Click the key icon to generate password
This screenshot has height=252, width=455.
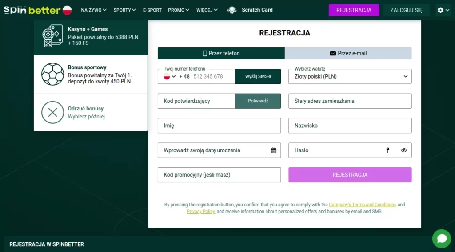pos(387,150)
